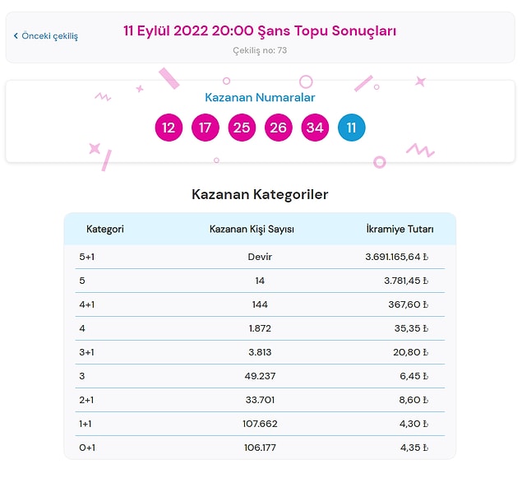Select winning number ball 17
This screenshot has height=483, width=522.
point(205,128)
